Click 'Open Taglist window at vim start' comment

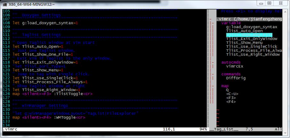pyautogui.click(x=54, y=43)
